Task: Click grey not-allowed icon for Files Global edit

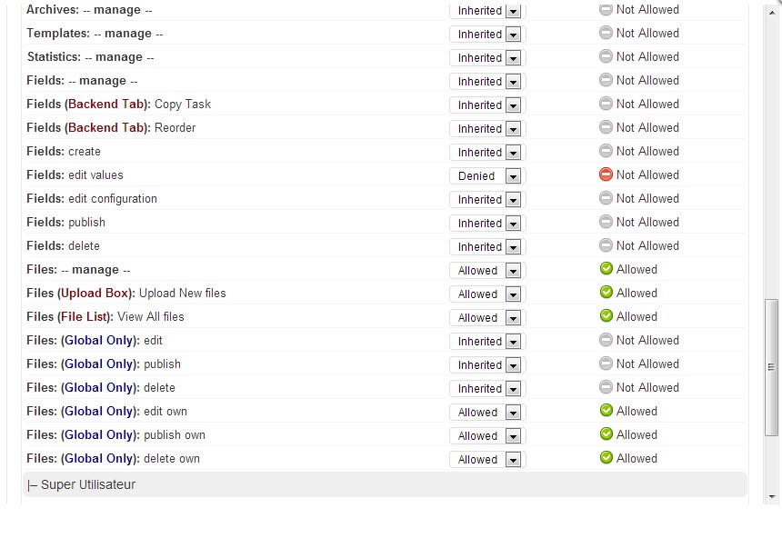Action: [x=606, y=340]
